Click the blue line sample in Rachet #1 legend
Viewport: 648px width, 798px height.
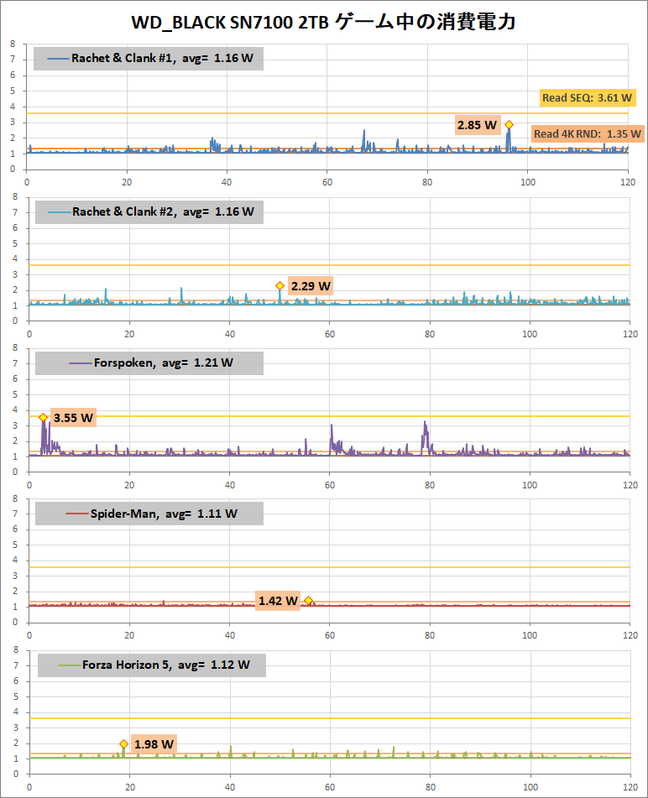pyautogui.click(x=58, y=59)
